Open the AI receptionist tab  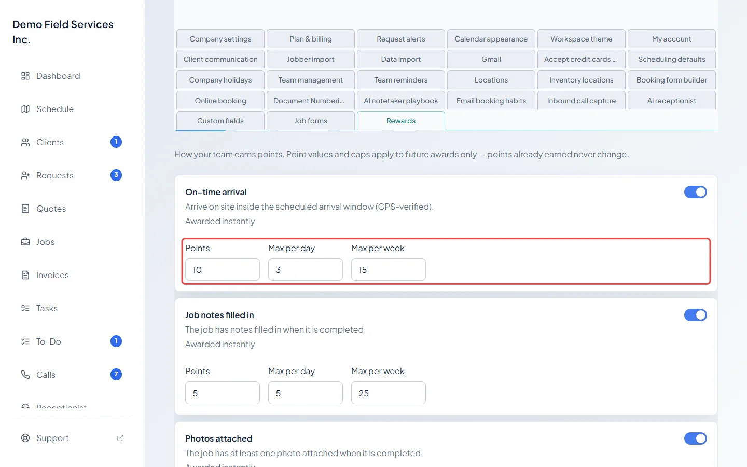(672, 101)
